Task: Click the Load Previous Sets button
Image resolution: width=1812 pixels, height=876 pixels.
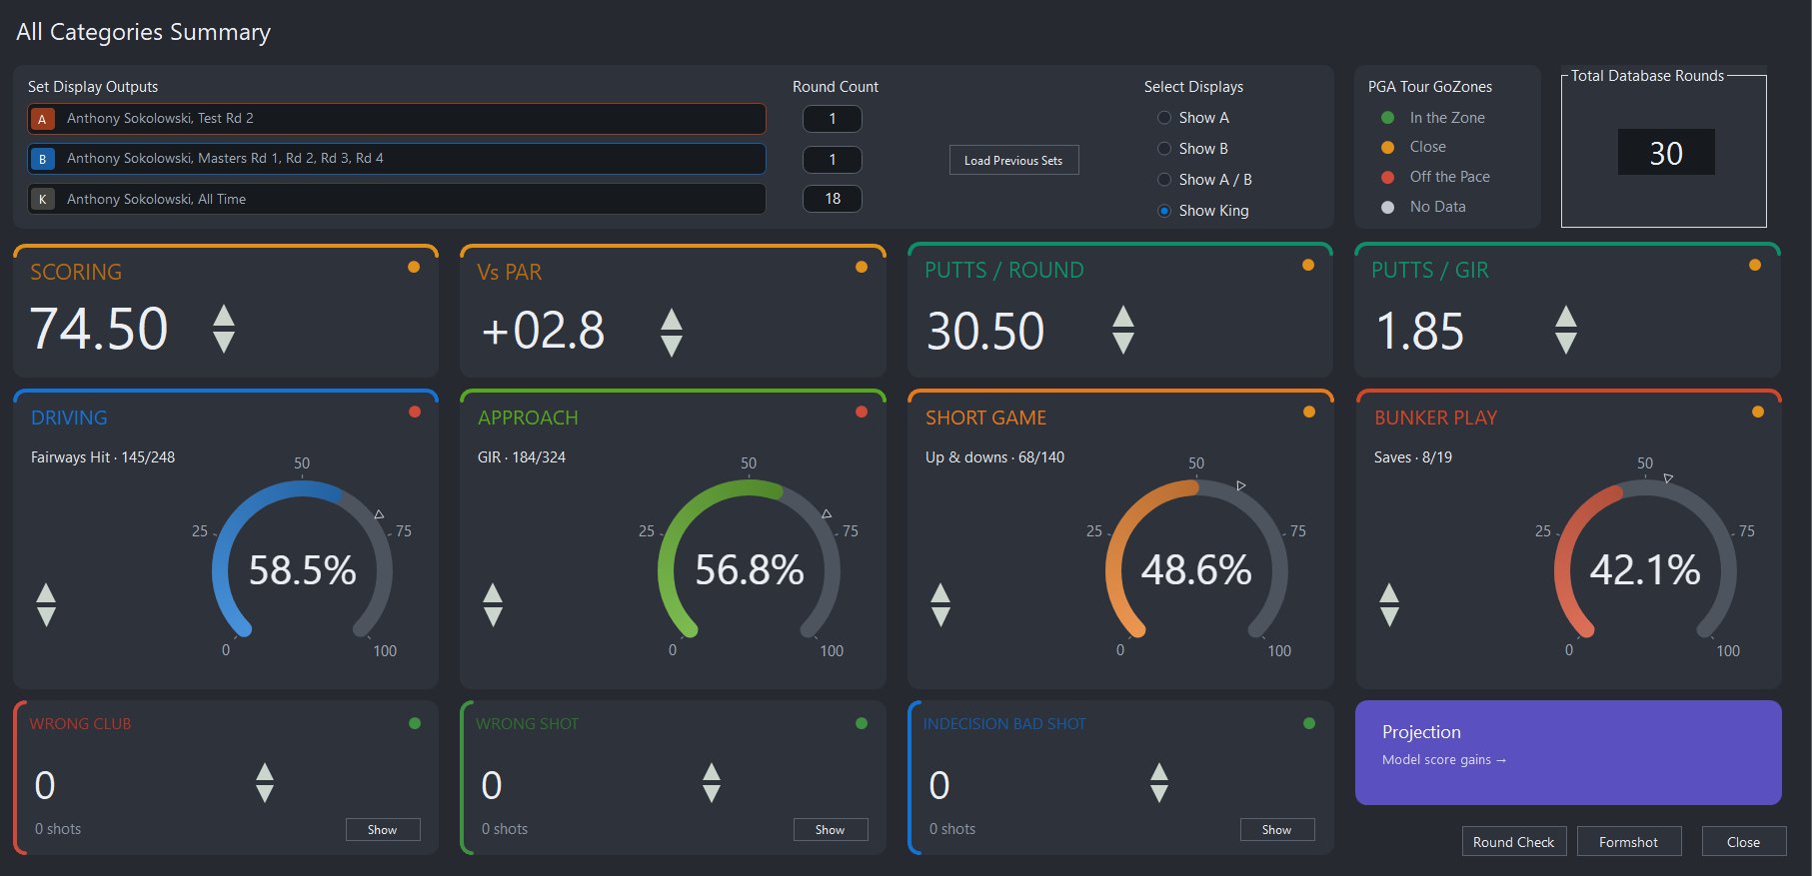Action: coord(1013,160)
